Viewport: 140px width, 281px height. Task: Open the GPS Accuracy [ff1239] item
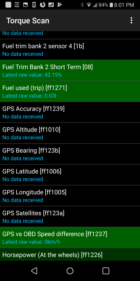[x=70, y=112]
